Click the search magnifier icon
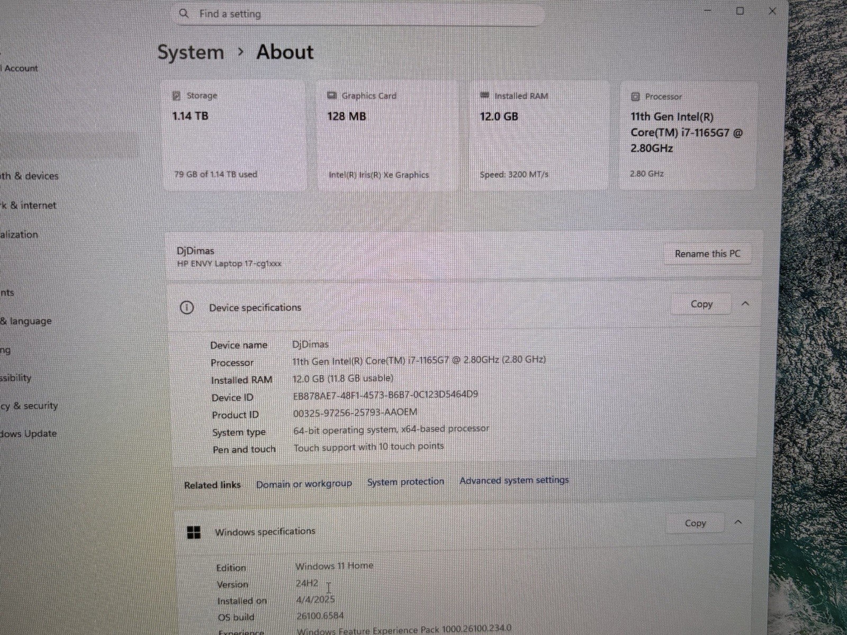Image resolution: width=847 pixels, height=635 pixels. click(x=184, y=13)
